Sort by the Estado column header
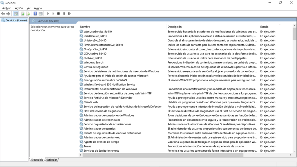The image size is (297, 167). pyautogui.click(x=264, y=27)
